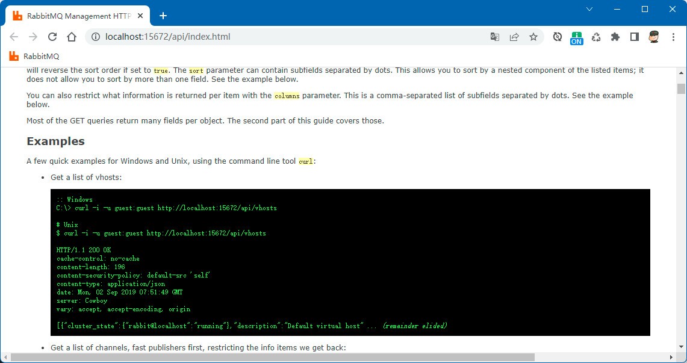Image resolution: width=687 pixels, height=363 pixels.
Task: Click the Windows curl command line
Action: pos(167,208)
